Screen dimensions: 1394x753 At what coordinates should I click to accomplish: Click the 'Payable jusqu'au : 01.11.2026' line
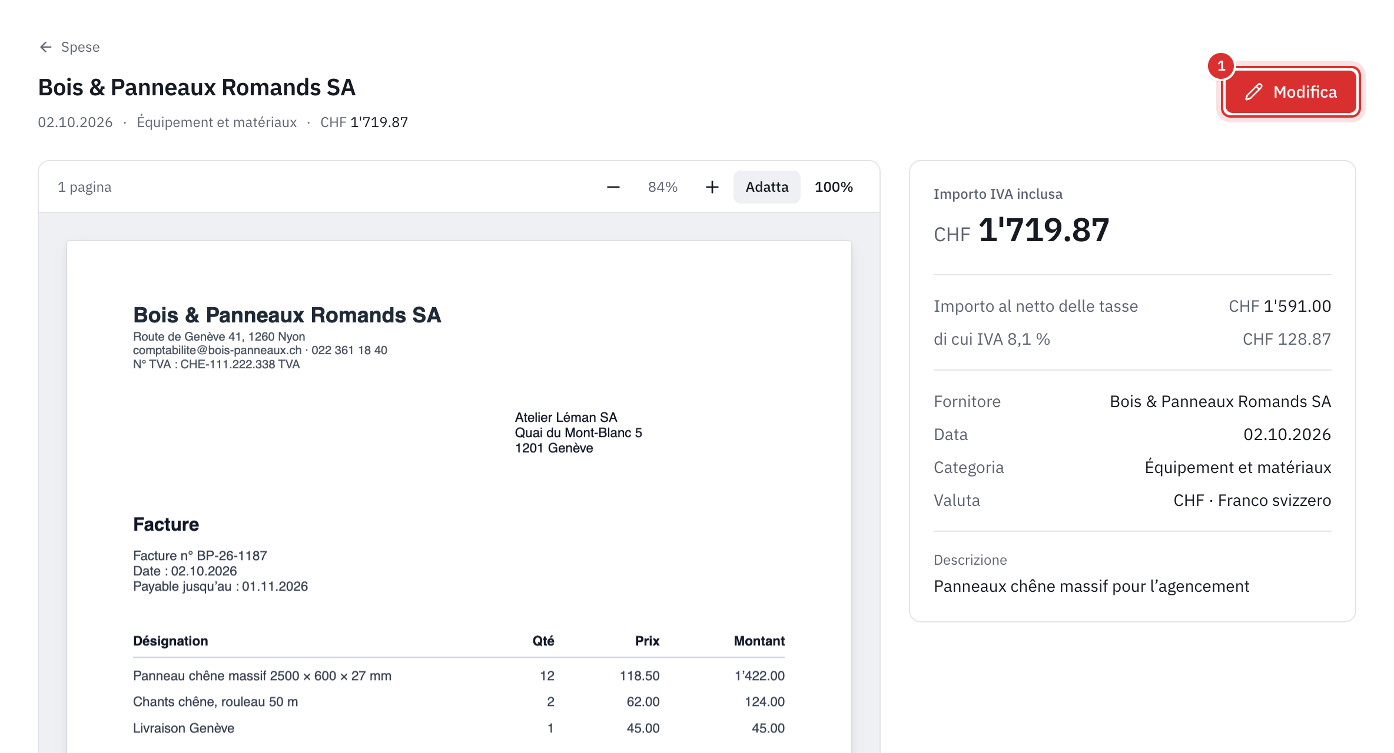221,586
